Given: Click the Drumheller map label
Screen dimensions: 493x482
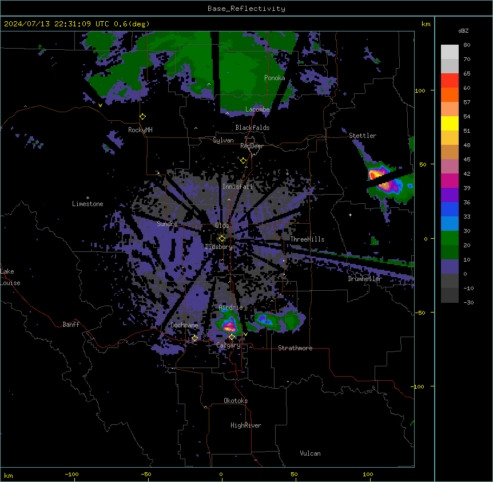Looking at the screenshot, I should click(365, 279).
